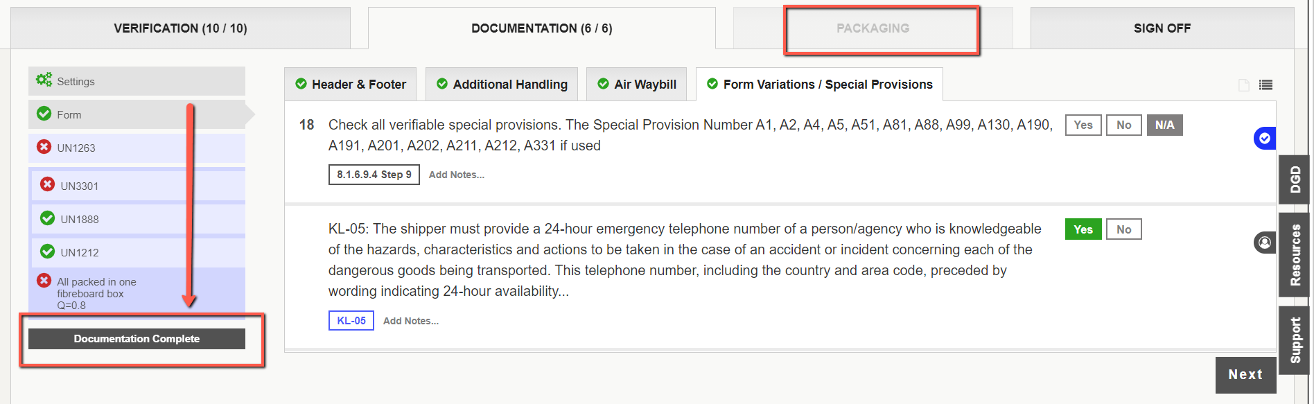Open the DGD side panel
The height and width of the screenshot is (404, 1314).
1294,179
